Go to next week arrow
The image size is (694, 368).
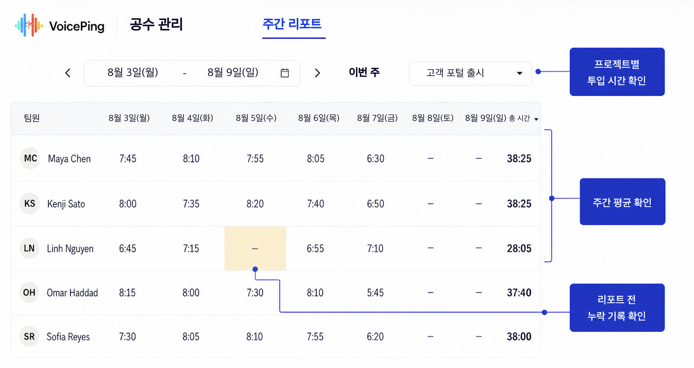[x=317, y=73]
